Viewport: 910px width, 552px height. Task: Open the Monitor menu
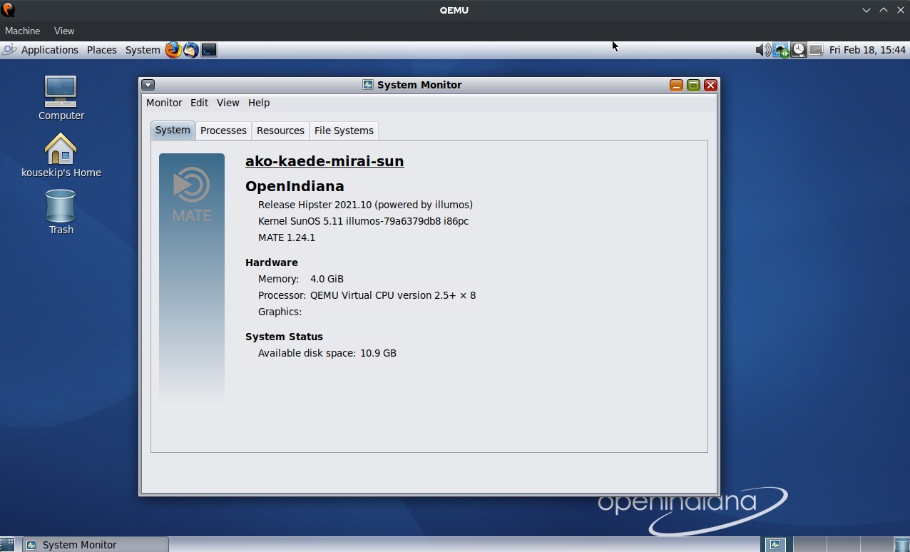[x=164, y=103]
